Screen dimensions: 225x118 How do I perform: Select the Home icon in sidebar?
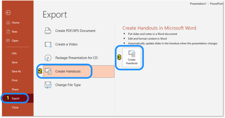[8, 23]
